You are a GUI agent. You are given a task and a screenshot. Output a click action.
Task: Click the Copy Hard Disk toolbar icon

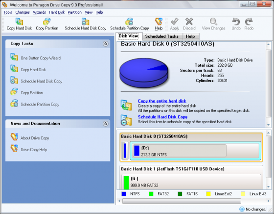coord(19,24)
